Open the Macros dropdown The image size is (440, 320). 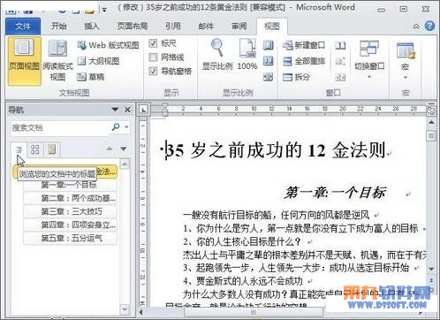click(406, 60)
